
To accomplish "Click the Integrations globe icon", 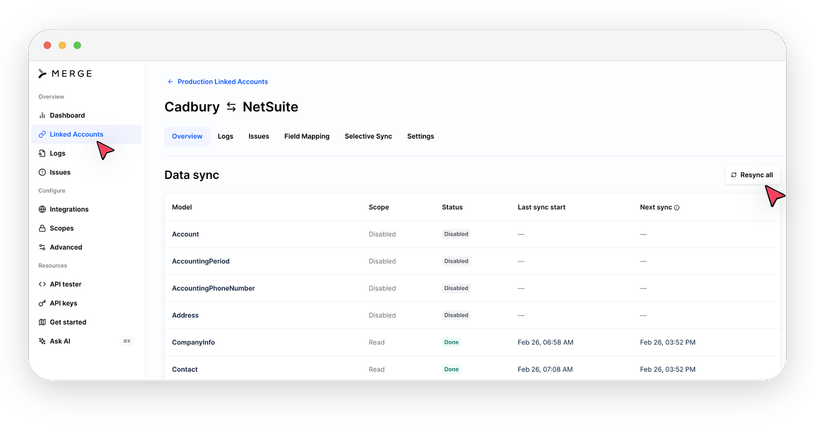I will [x=42, y=209].
